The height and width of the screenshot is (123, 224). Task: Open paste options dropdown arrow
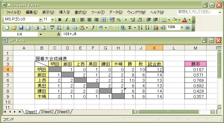tap(87, 28)
